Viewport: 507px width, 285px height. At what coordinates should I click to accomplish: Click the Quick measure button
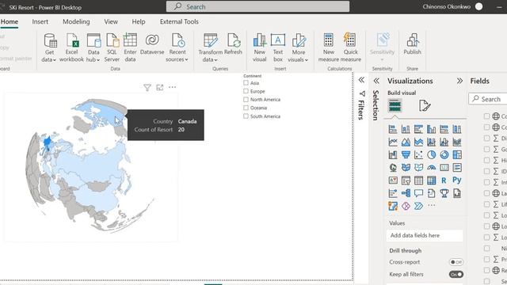(x=351, y=47)
